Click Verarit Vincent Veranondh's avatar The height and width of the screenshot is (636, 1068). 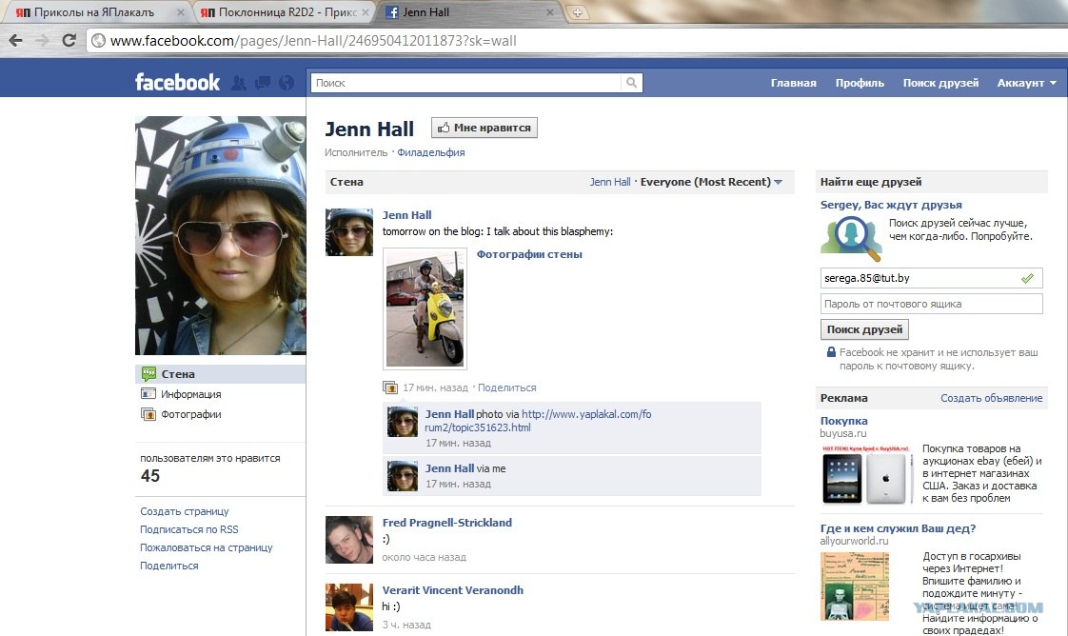(349, 607)
